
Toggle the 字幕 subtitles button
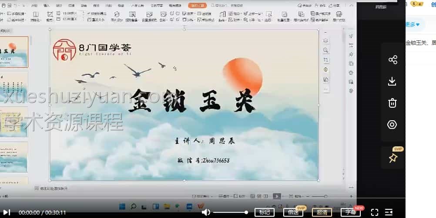point(350,212)
